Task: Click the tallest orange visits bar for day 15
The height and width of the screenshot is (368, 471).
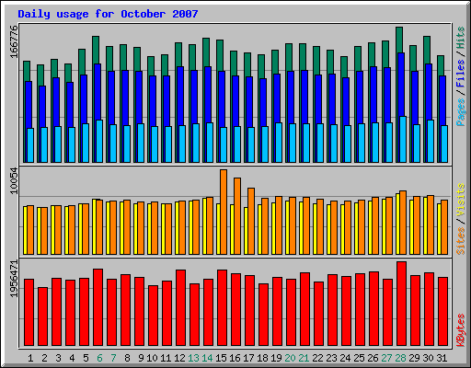Action: [x=224, y=212]
